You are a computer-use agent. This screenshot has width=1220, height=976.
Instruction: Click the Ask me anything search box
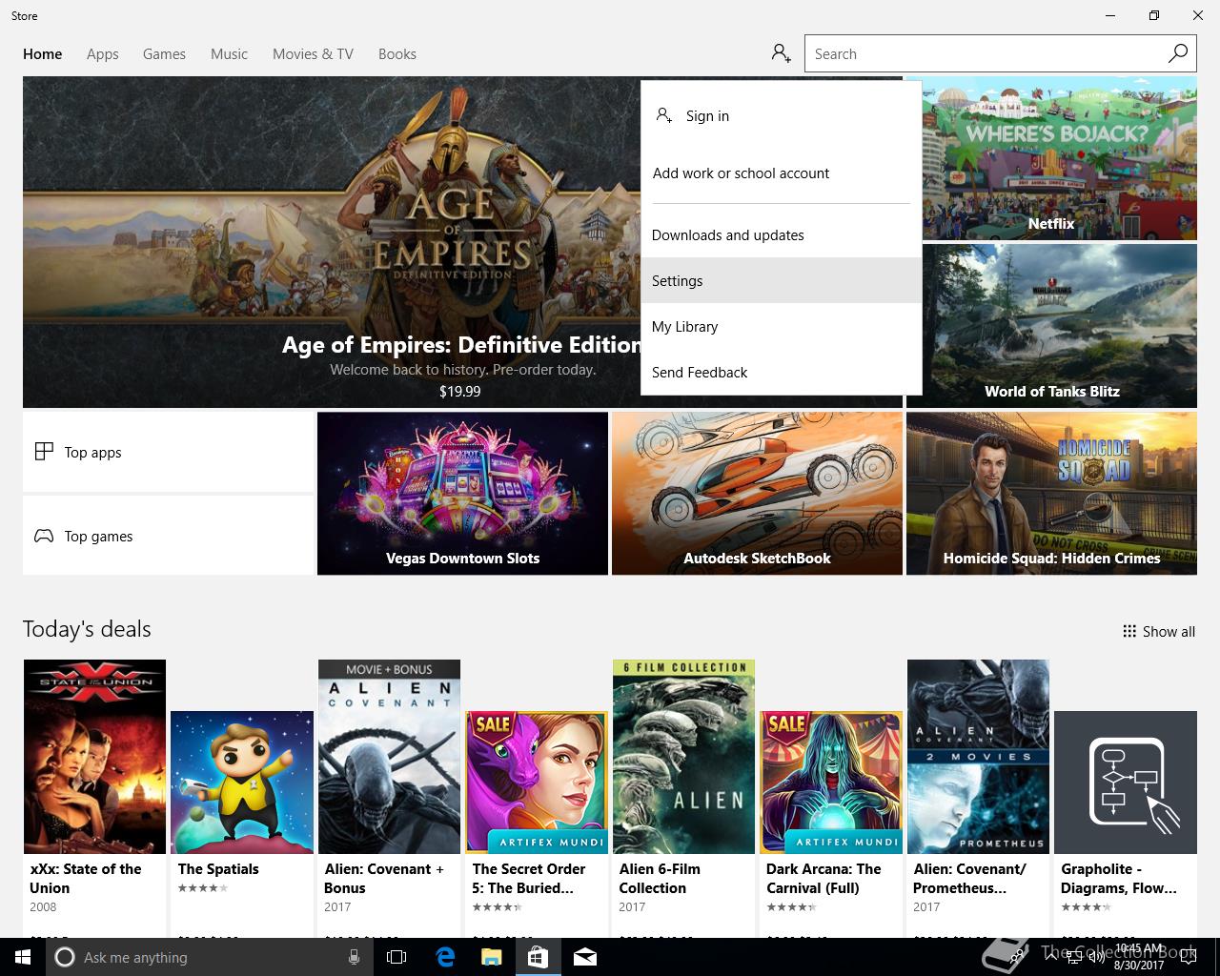(208, 957)
